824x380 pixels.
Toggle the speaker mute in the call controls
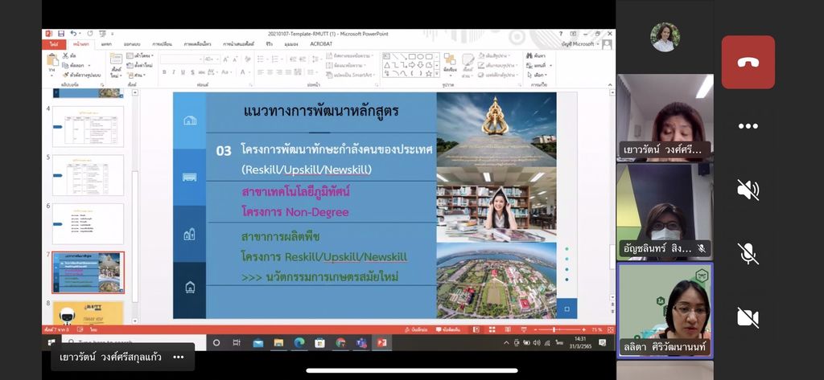pos(748,190)
